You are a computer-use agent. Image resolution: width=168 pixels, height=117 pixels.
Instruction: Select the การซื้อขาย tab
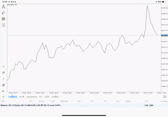coord(13,97)
